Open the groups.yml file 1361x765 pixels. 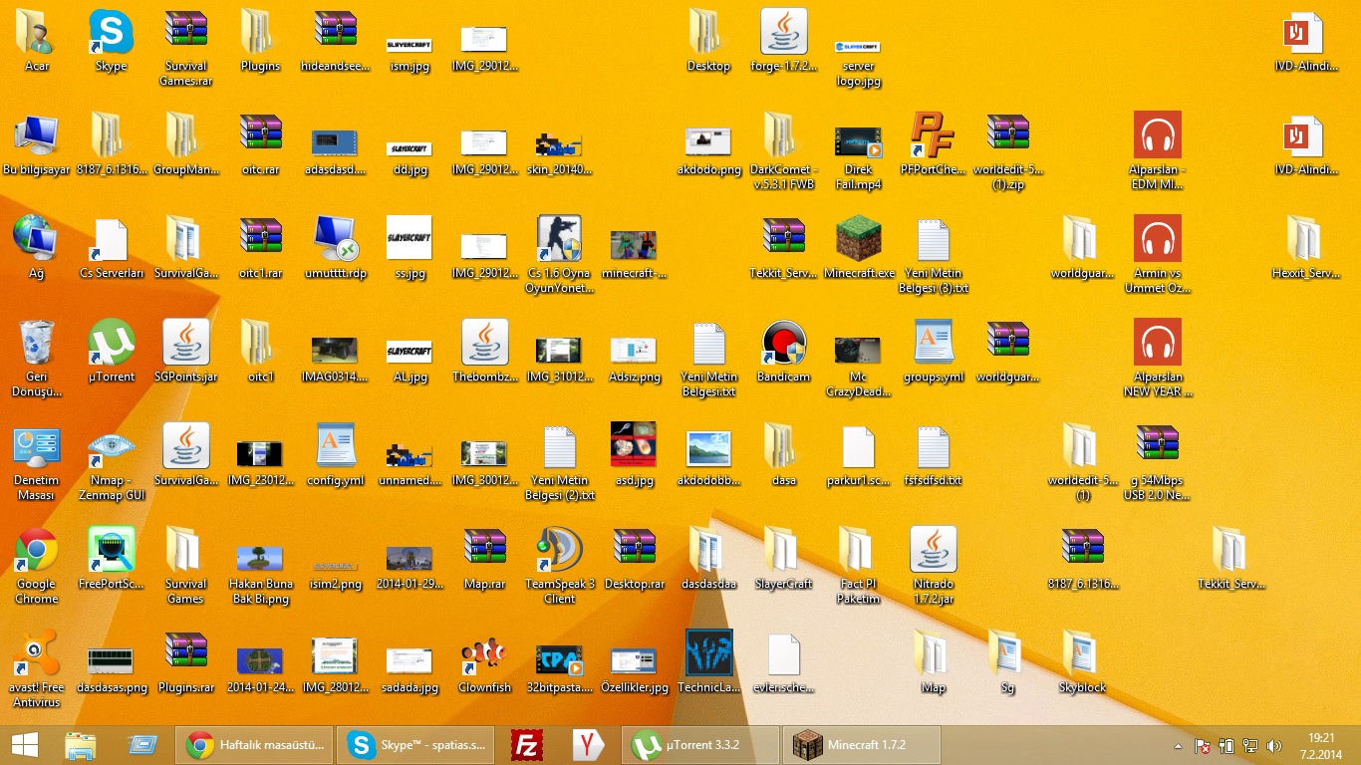[x=933, y=353]
